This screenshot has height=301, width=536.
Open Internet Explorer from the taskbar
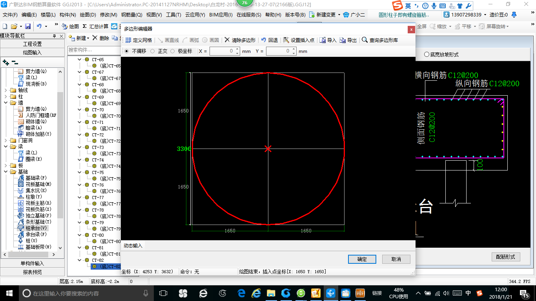(256, 293)
